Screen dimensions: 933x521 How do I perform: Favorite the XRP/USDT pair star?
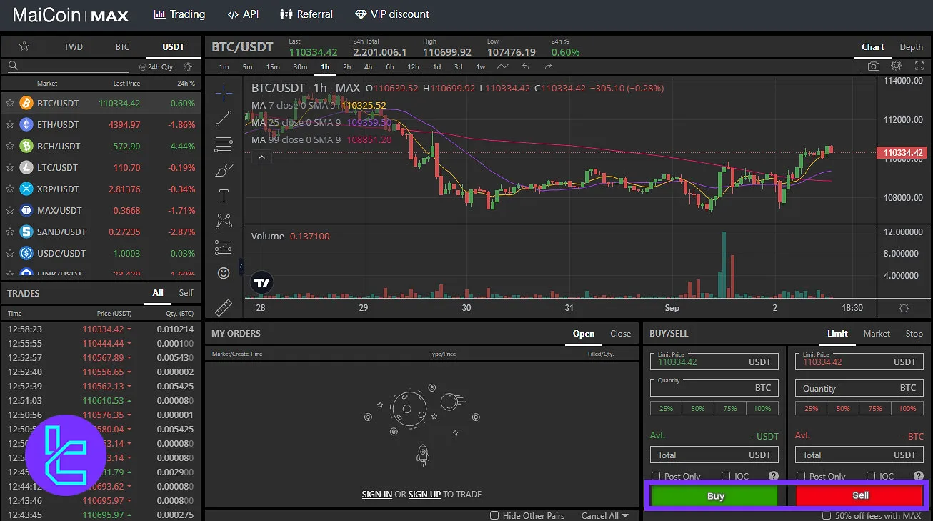pyautogui.click(x=10, y=189)
